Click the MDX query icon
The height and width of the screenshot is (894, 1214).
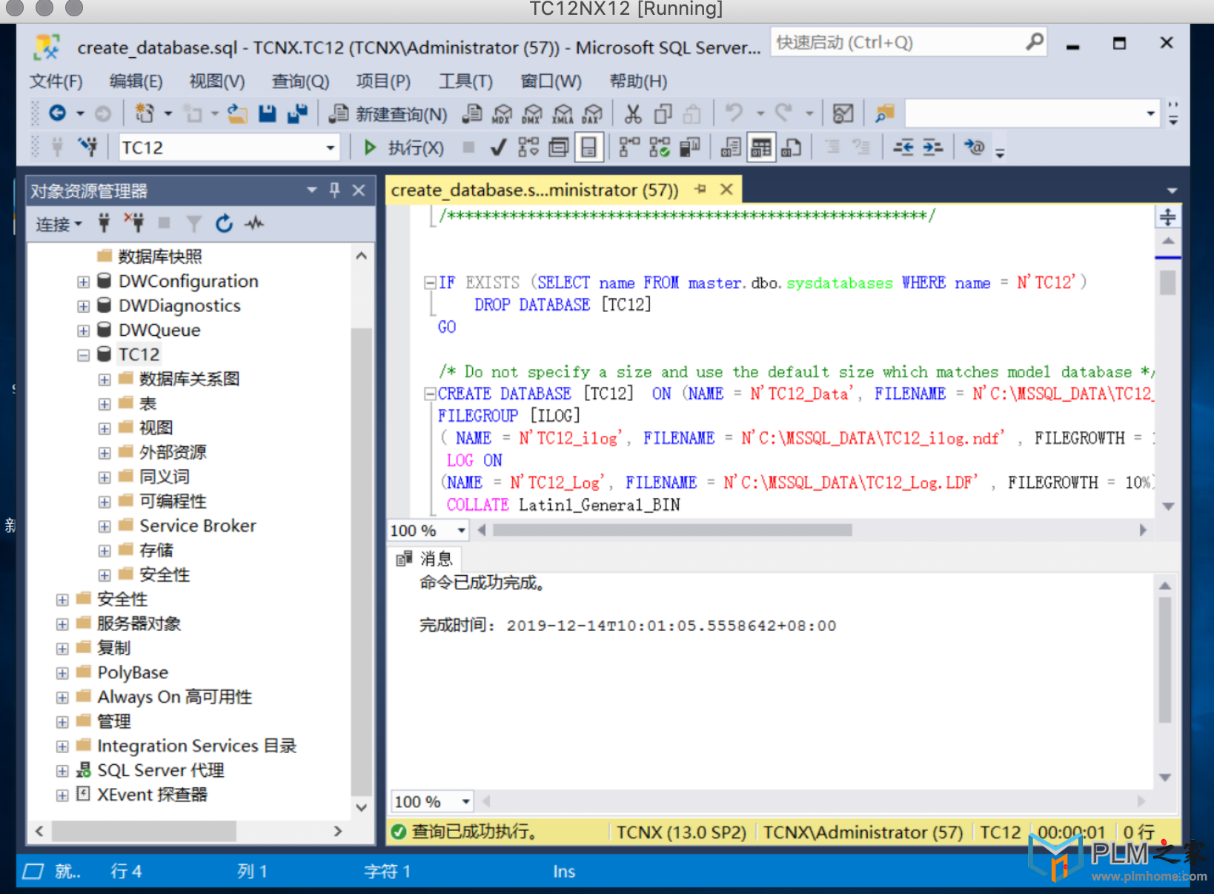(502, 113)
